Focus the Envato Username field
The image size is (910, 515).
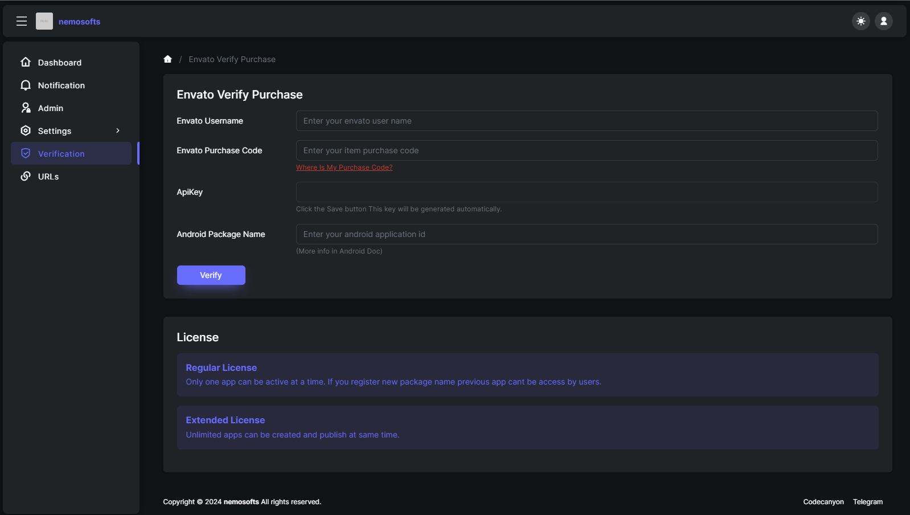[x=587, y=121]
